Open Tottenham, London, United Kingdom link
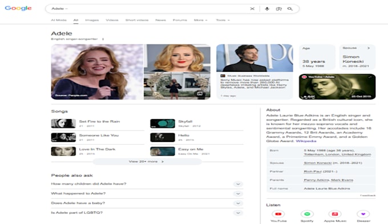The width and height of the screenshot is (388, 224). (x=337, y=154)
